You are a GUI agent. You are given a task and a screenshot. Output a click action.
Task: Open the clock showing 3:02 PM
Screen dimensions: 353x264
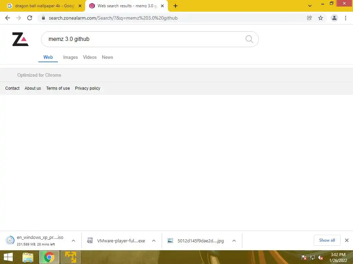pyautogui.click(x=338, y=257)
